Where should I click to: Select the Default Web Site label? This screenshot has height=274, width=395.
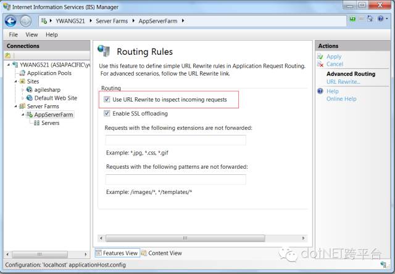pos(56,98)
